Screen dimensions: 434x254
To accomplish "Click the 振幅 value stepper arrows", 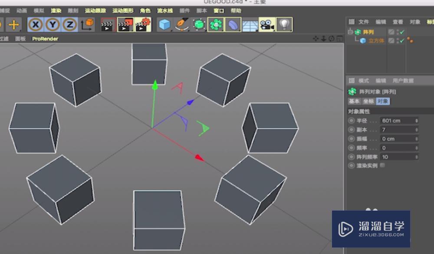I will click(x=416, y=139).
